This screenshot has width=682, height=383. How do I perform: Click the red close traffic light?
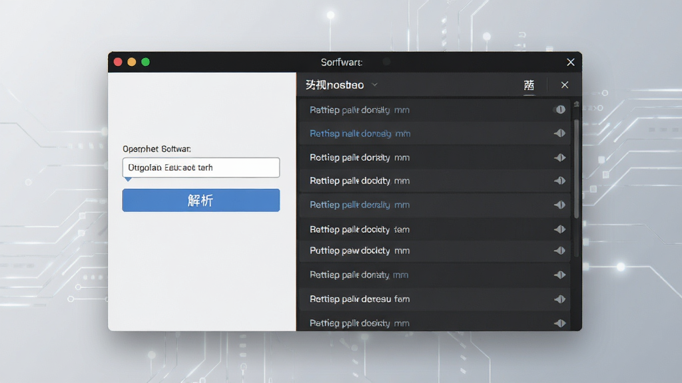click(x=118, y=62)
